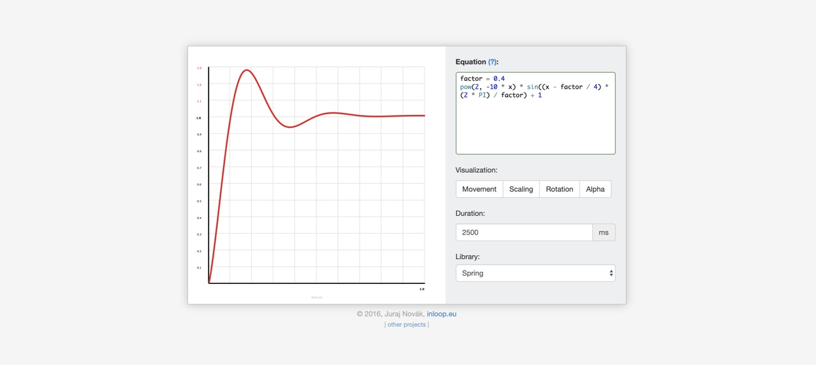Visit the inloop.eu link
This screenshot has width=816, height=365.
442,314
